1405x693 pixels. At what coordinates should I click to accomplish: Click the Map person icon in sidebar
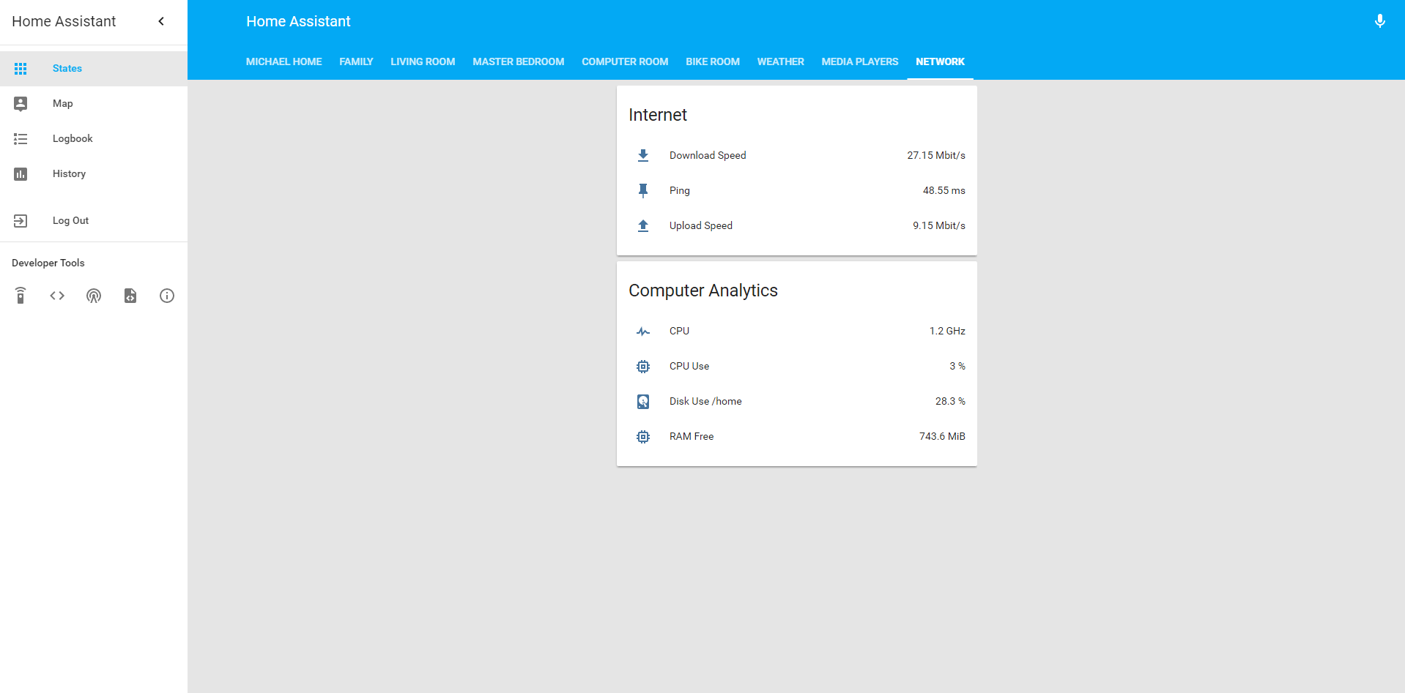[x=21, y=104]
